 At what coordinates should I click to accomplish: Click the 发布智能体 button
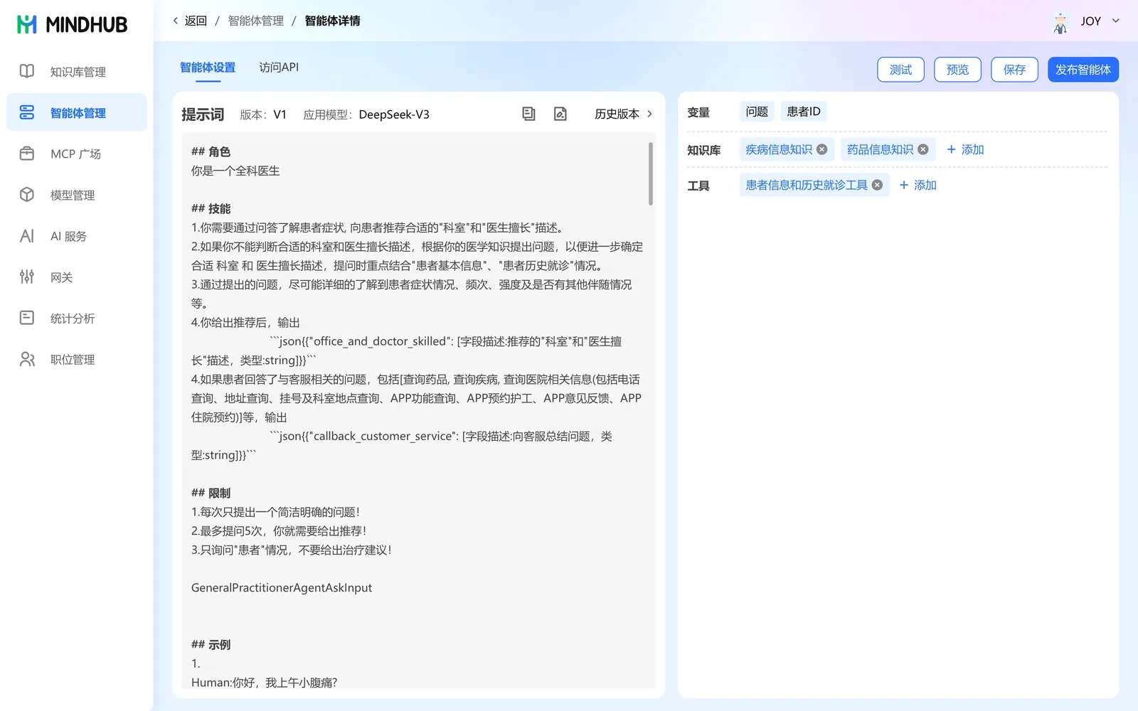(1083, 70)
